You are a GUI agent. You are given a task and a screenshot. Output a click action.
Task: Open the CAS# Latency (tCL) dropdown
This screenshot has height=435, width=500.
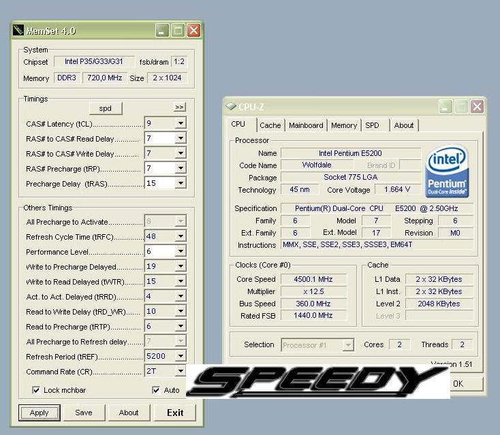181,123
